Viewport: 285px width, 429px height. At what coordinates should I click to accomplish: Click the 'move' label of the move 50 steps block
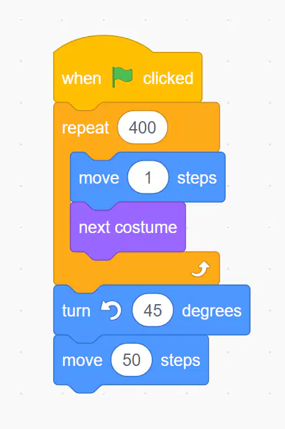tap(82, 360)
